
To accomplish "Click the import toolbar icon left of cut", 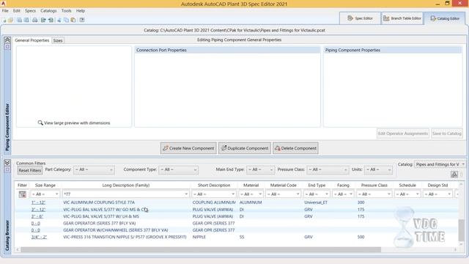I will pyautogui.click(x=51, y=20).
